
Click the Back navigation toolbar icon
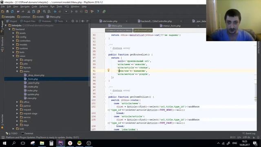coord(55,11)
